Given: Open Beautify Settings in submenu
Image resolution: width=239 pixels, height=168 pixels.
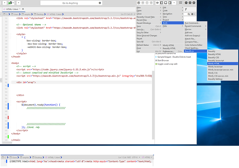Looking at the screenshot, I should 222,79.
